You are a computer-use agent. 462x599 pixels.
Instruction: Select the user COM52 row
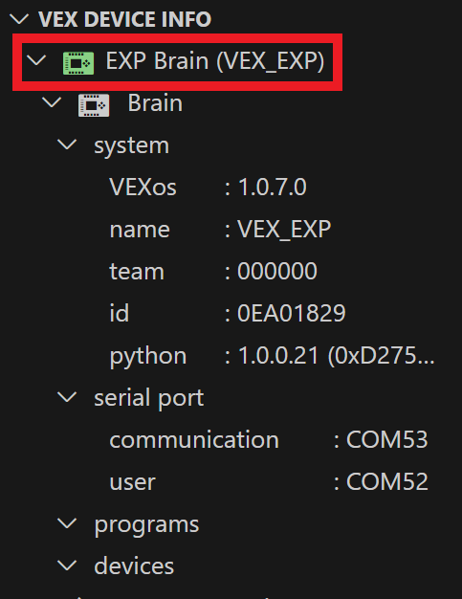pos(269,481)
